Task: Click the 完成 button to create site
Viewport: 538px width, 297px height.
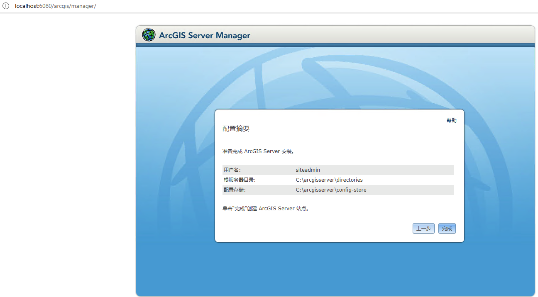Action: click(x=447, y=229)
